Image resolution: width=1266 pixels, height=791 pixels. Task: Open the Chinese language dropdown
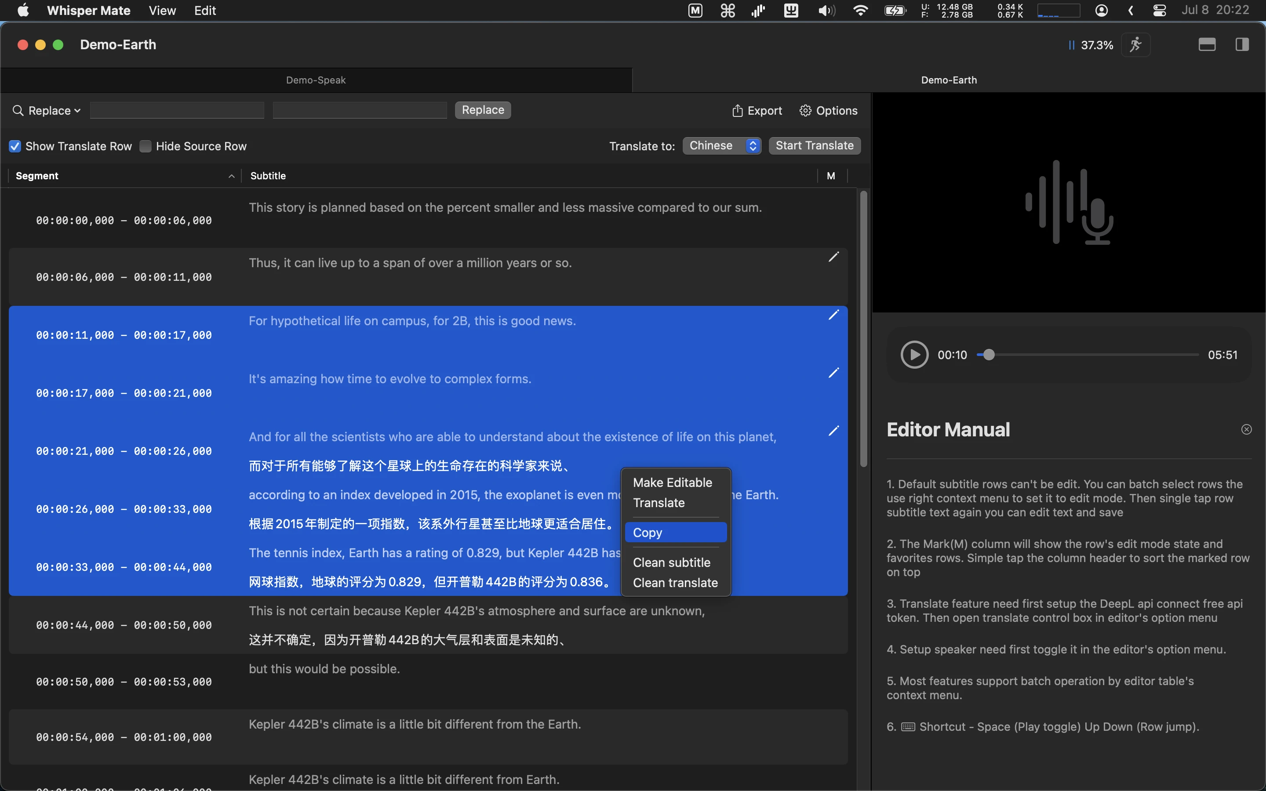(x=722, y=145)
